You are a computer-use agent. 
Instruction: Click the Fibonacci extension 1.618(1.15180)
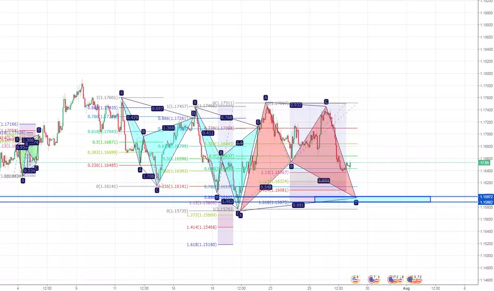(x=201, y=244)
